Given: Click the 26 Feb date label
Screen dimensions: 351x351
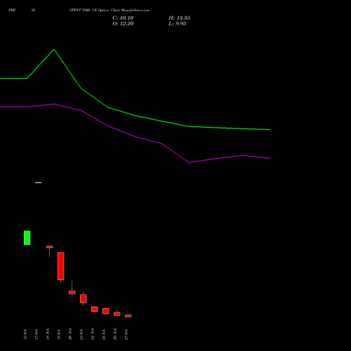Looking at the screenshot, I should click(115, 334).
